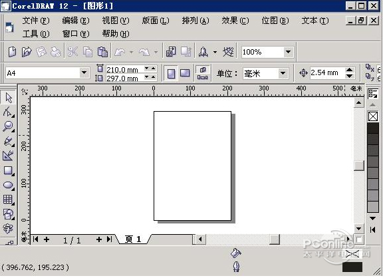Image resolution: width=383 pixels, height=278 pixels.
Task: Select the Zoom magnifier tool
Action: (8, 126)
